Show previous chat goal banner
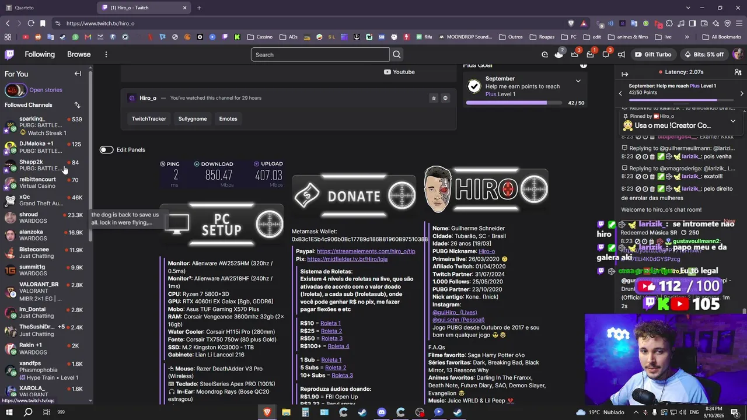The image size is (747, 420). pyautogui.click(x=620, y=93)
